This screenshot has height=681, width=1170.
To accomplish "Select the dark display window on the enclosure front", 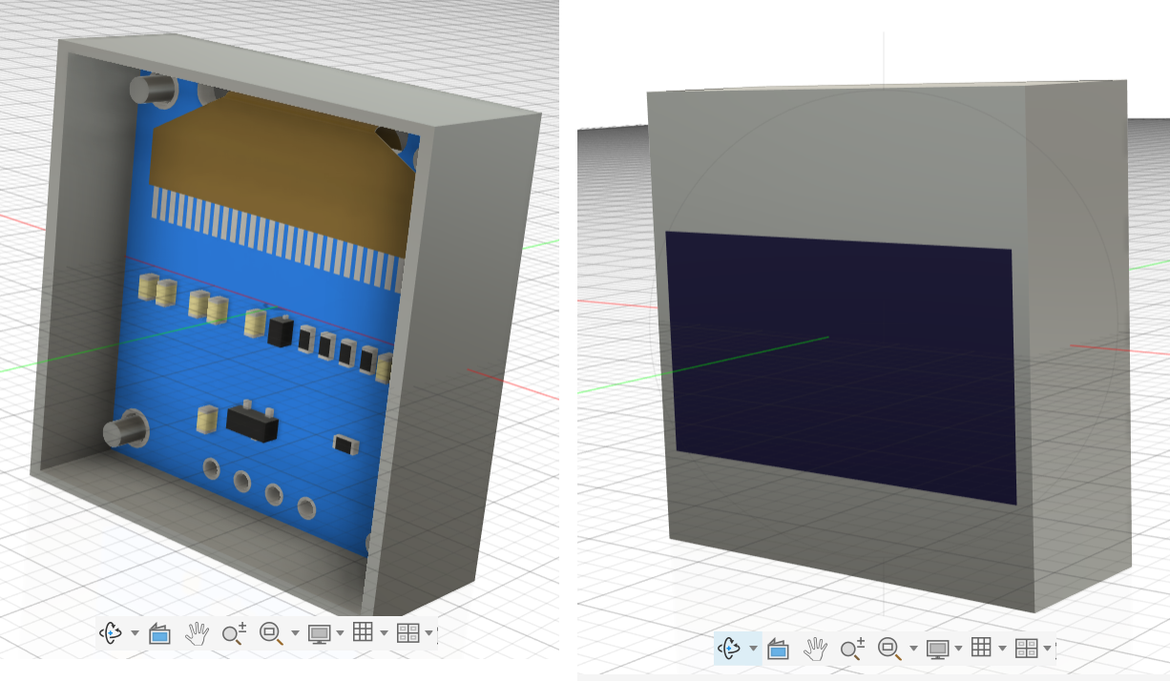I will (840, 367).
